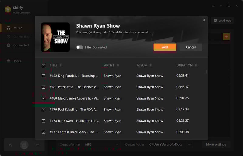243x156 pixels.
Task: Sort list using TITLE sort icon
Action: (61, 66)
